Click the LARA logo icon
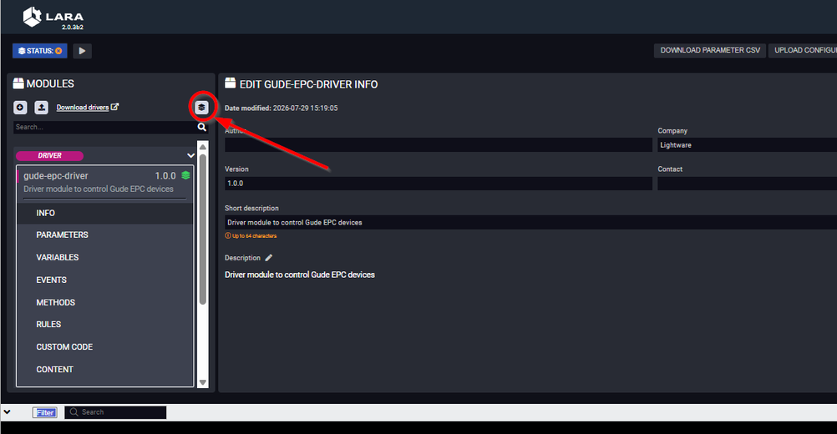 click(x=32, y=17)
